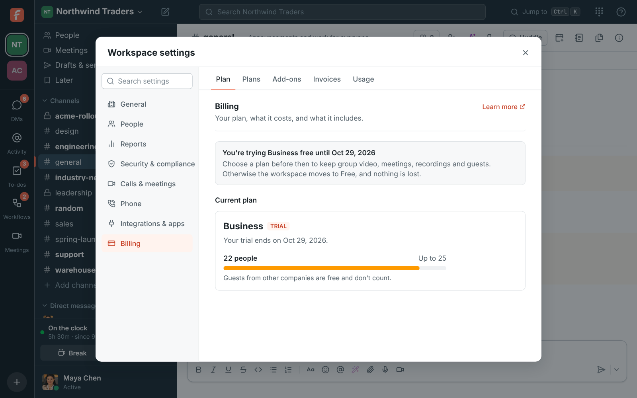Click the plus button in the left rail
Viewport: 637px width, 398px height.
tap(17, 382)
